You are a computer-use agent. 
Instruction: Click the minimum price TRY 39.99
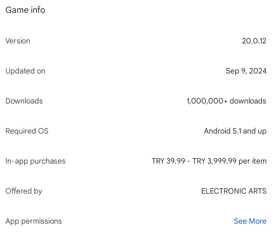coord(168,161)
